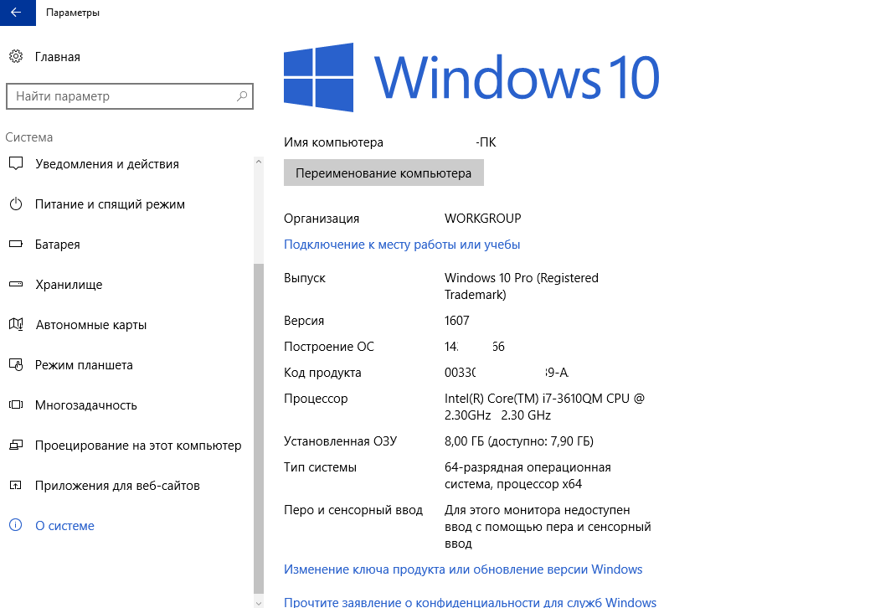Open Приложения для веб-сайтов section
The image size is (875, 608).
tap(117, 486)
